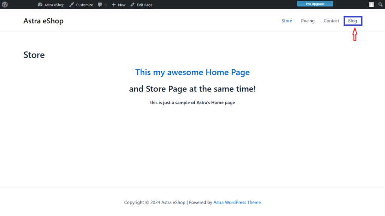Click the search magnifier icon
The height and width of the screenshot is (216, 385).
pyautogui.click(x=380, y=4)
